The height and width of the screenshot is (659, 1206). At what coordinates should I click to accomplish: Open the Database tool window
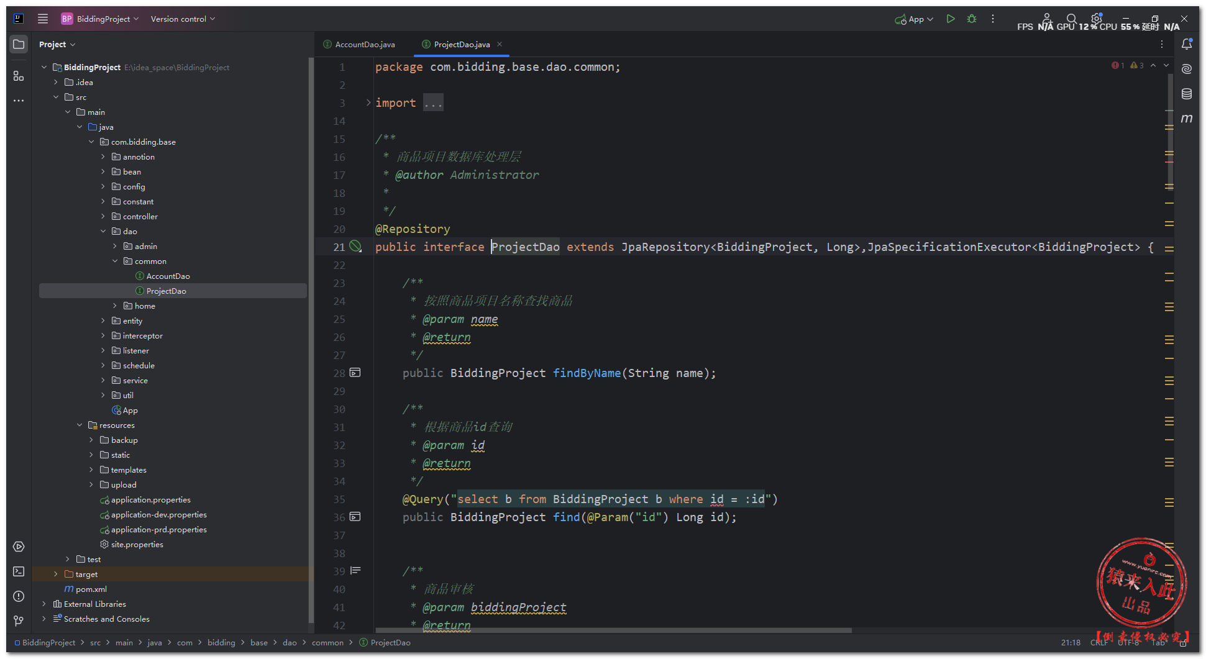coord(1187,94)
